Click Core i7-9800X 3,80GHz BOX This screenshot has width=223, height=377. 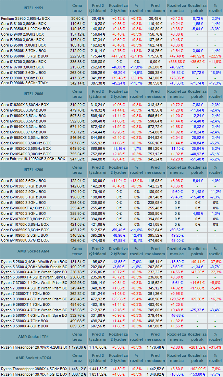click(25, 105)
